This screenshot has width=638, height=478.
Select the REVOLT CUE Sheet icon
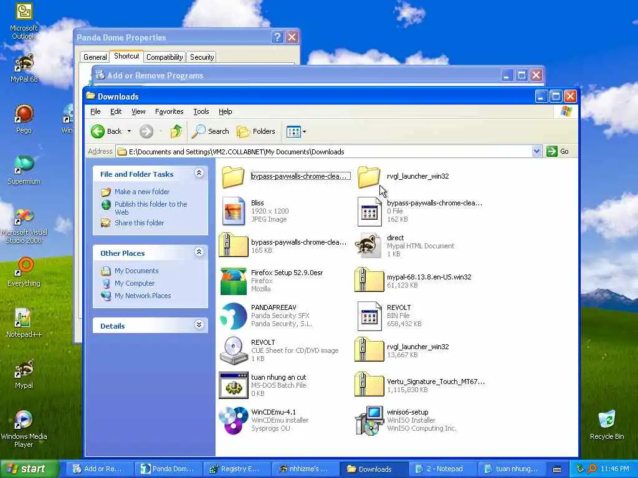[233, 350]
